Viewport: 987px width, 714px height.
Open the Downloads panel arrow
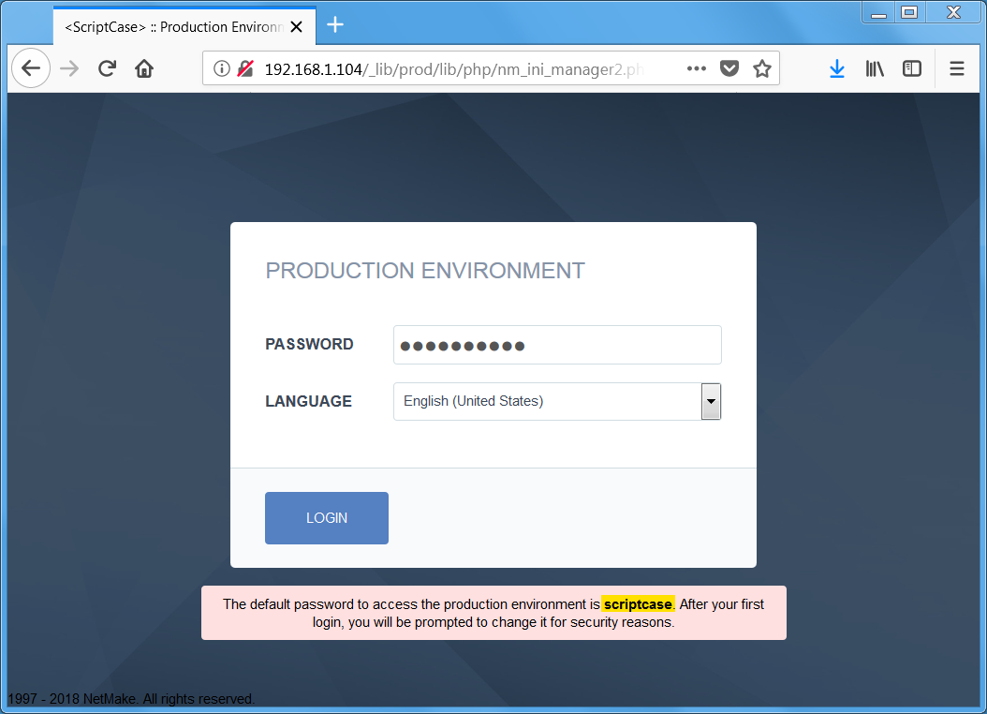point(836,68)
